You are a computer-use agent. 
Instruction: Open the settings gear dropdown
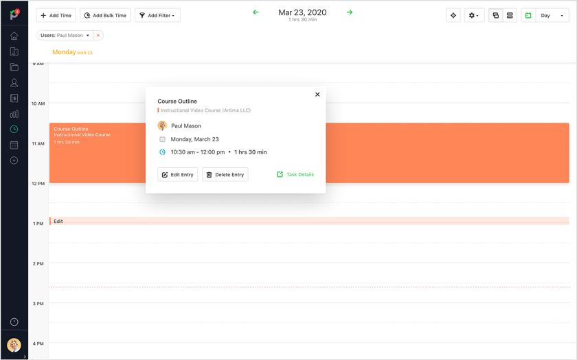(x=474, y=15)
